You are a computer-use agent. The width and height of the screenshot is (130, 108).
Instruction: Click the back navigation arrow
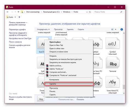[8, 12]
